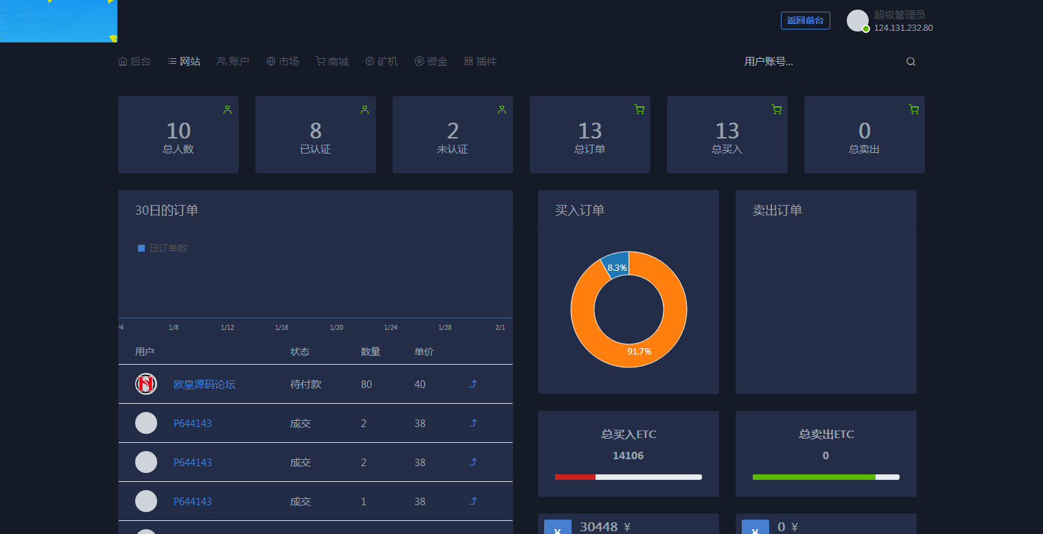Click the green person icon on 总人数 card
Viewport: 1043px width, 534px height.
point(227,109)
